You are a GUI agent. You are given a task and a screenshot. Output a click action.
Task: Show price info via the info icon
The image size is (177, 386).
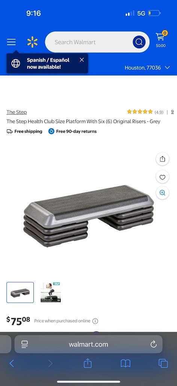click(95, 321)
